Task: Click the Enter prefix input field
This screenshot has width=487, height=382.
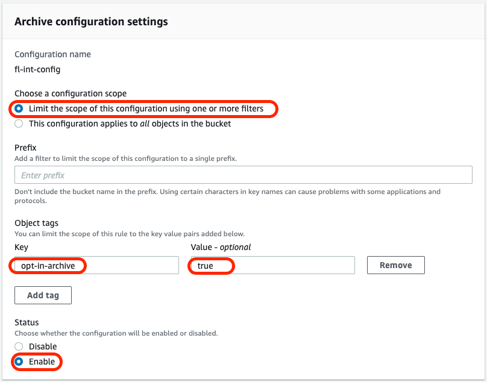Action: [243, 175]
